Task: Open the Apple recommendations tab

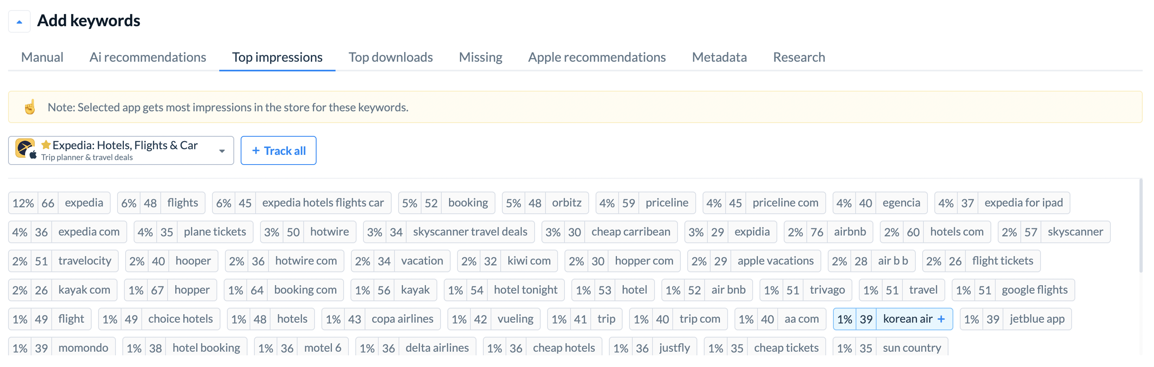Action: 596,57
